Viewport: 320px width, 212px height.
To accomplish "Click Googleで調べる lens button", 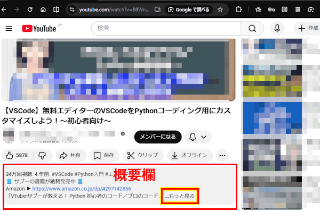I will (x=189, y=10).
